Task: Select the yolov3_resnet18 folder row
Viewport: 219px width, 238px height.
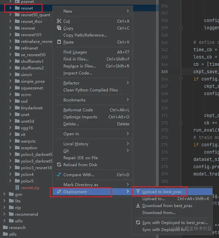Action: click(26, 168)
